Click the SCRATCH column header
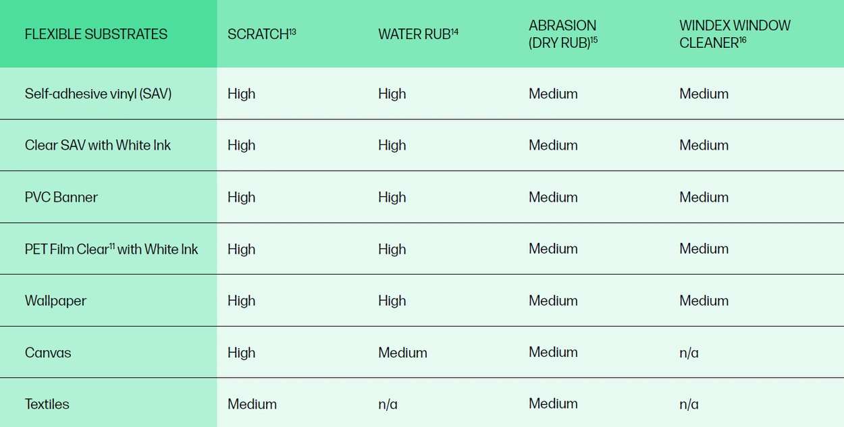This screenshot has width=844, height=427. pos(257,35)
